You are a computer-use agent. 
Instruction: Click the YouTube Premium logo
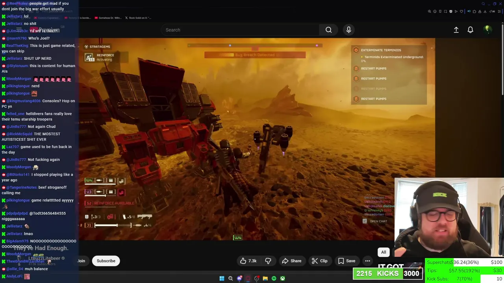pos(45,30)
